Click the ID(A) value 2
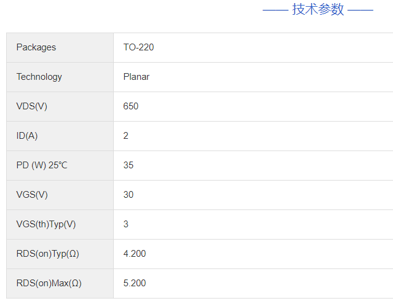This screenshot has height=301, width=393. pos(126,136)
